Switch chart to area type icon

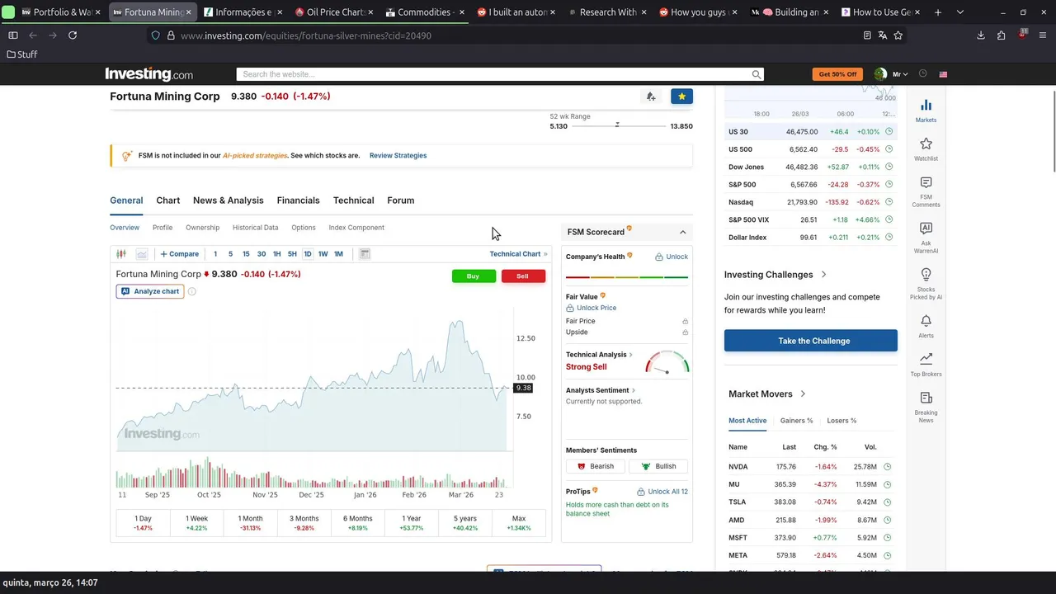click(142, 254)
